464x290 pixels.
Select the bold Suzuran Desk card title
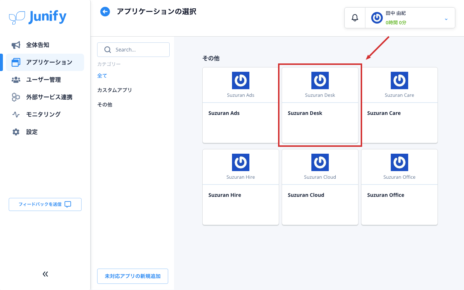point(305,113)
